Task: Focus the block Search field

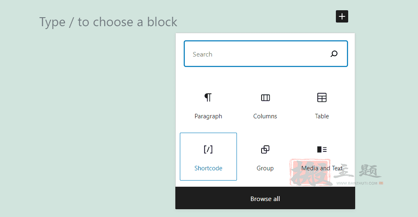Action: coord(266,54)
